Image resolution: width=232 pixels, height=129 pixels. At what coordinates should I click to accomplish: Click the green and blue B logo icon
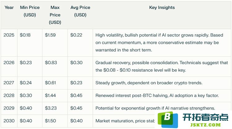click(168, 119)
